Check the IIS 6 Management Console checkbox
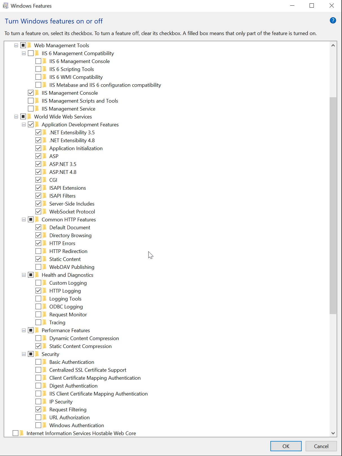 point(38,61)
